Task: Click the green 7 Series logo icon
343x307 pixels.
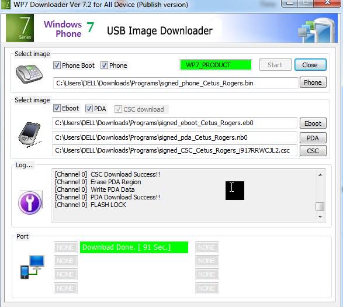Action: (20, 28)
